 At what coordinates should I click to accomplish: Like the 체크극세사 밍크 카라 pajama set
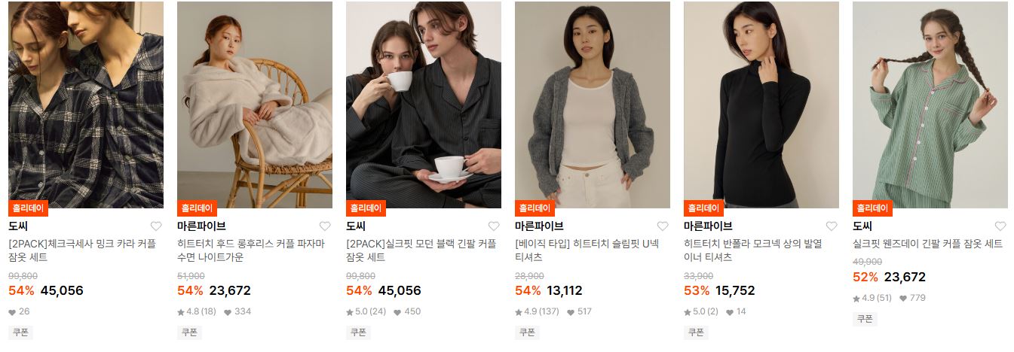click(x=156, y=226)
